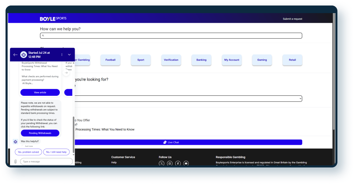
Task: Answer "Yes, problem solved" in chat
Action: coord(28,152)
